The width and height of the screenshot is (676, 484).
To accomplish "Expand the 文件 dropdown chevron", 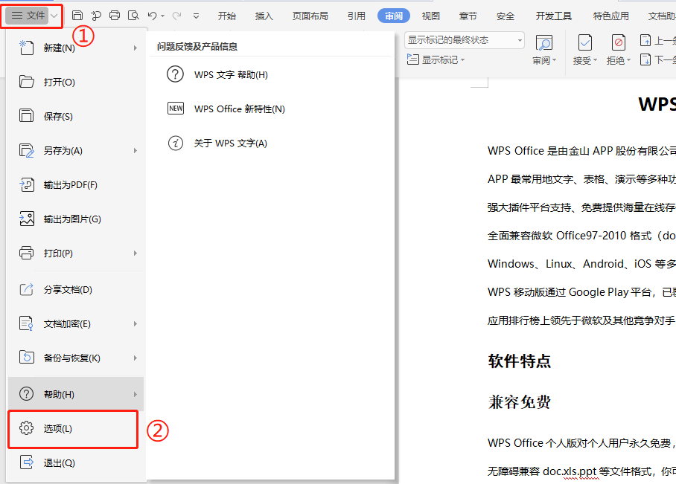I will point(54,16).
